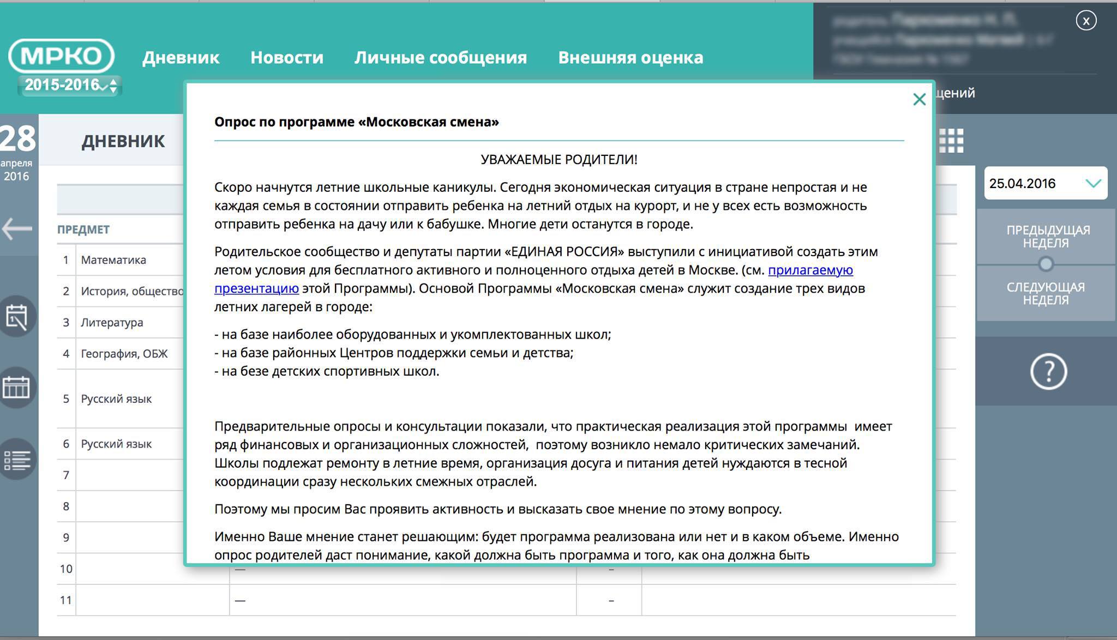Open the прилагаемую презентацию link
The height and width of the screenshot is (640, 1117).
coord(810,270)
